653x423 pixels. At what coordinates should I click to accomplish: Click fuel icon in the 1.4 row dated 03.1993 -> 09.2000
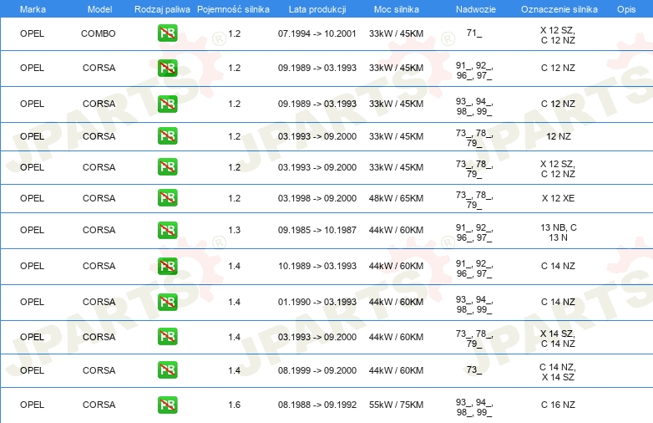(x=167, y=336)
